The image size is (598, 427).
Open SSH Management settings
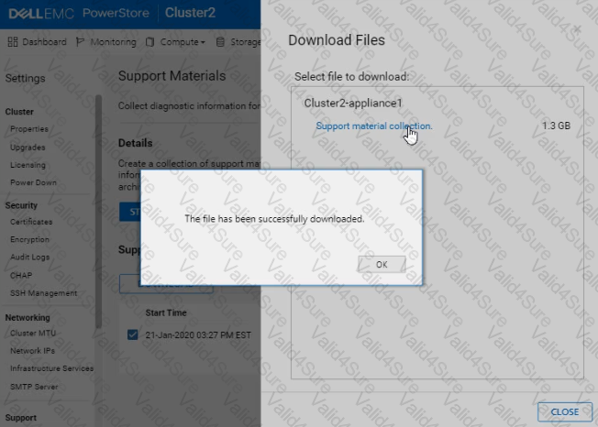(43, 293)
